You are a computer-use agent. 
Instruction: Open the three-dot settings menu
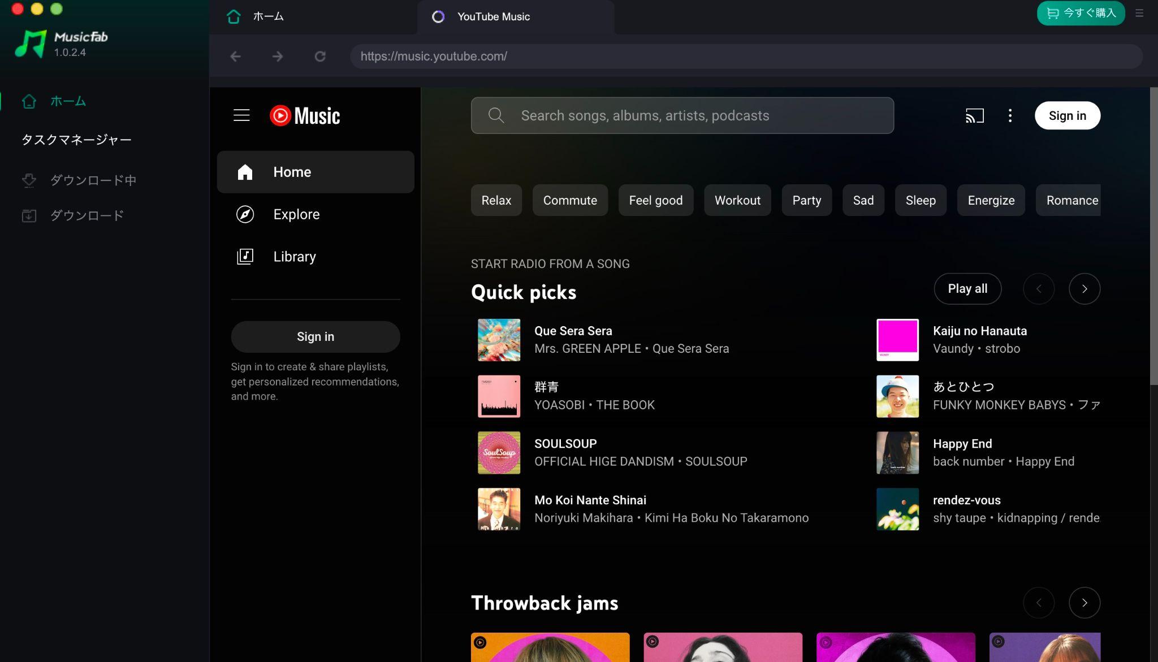click(1010, 115)
